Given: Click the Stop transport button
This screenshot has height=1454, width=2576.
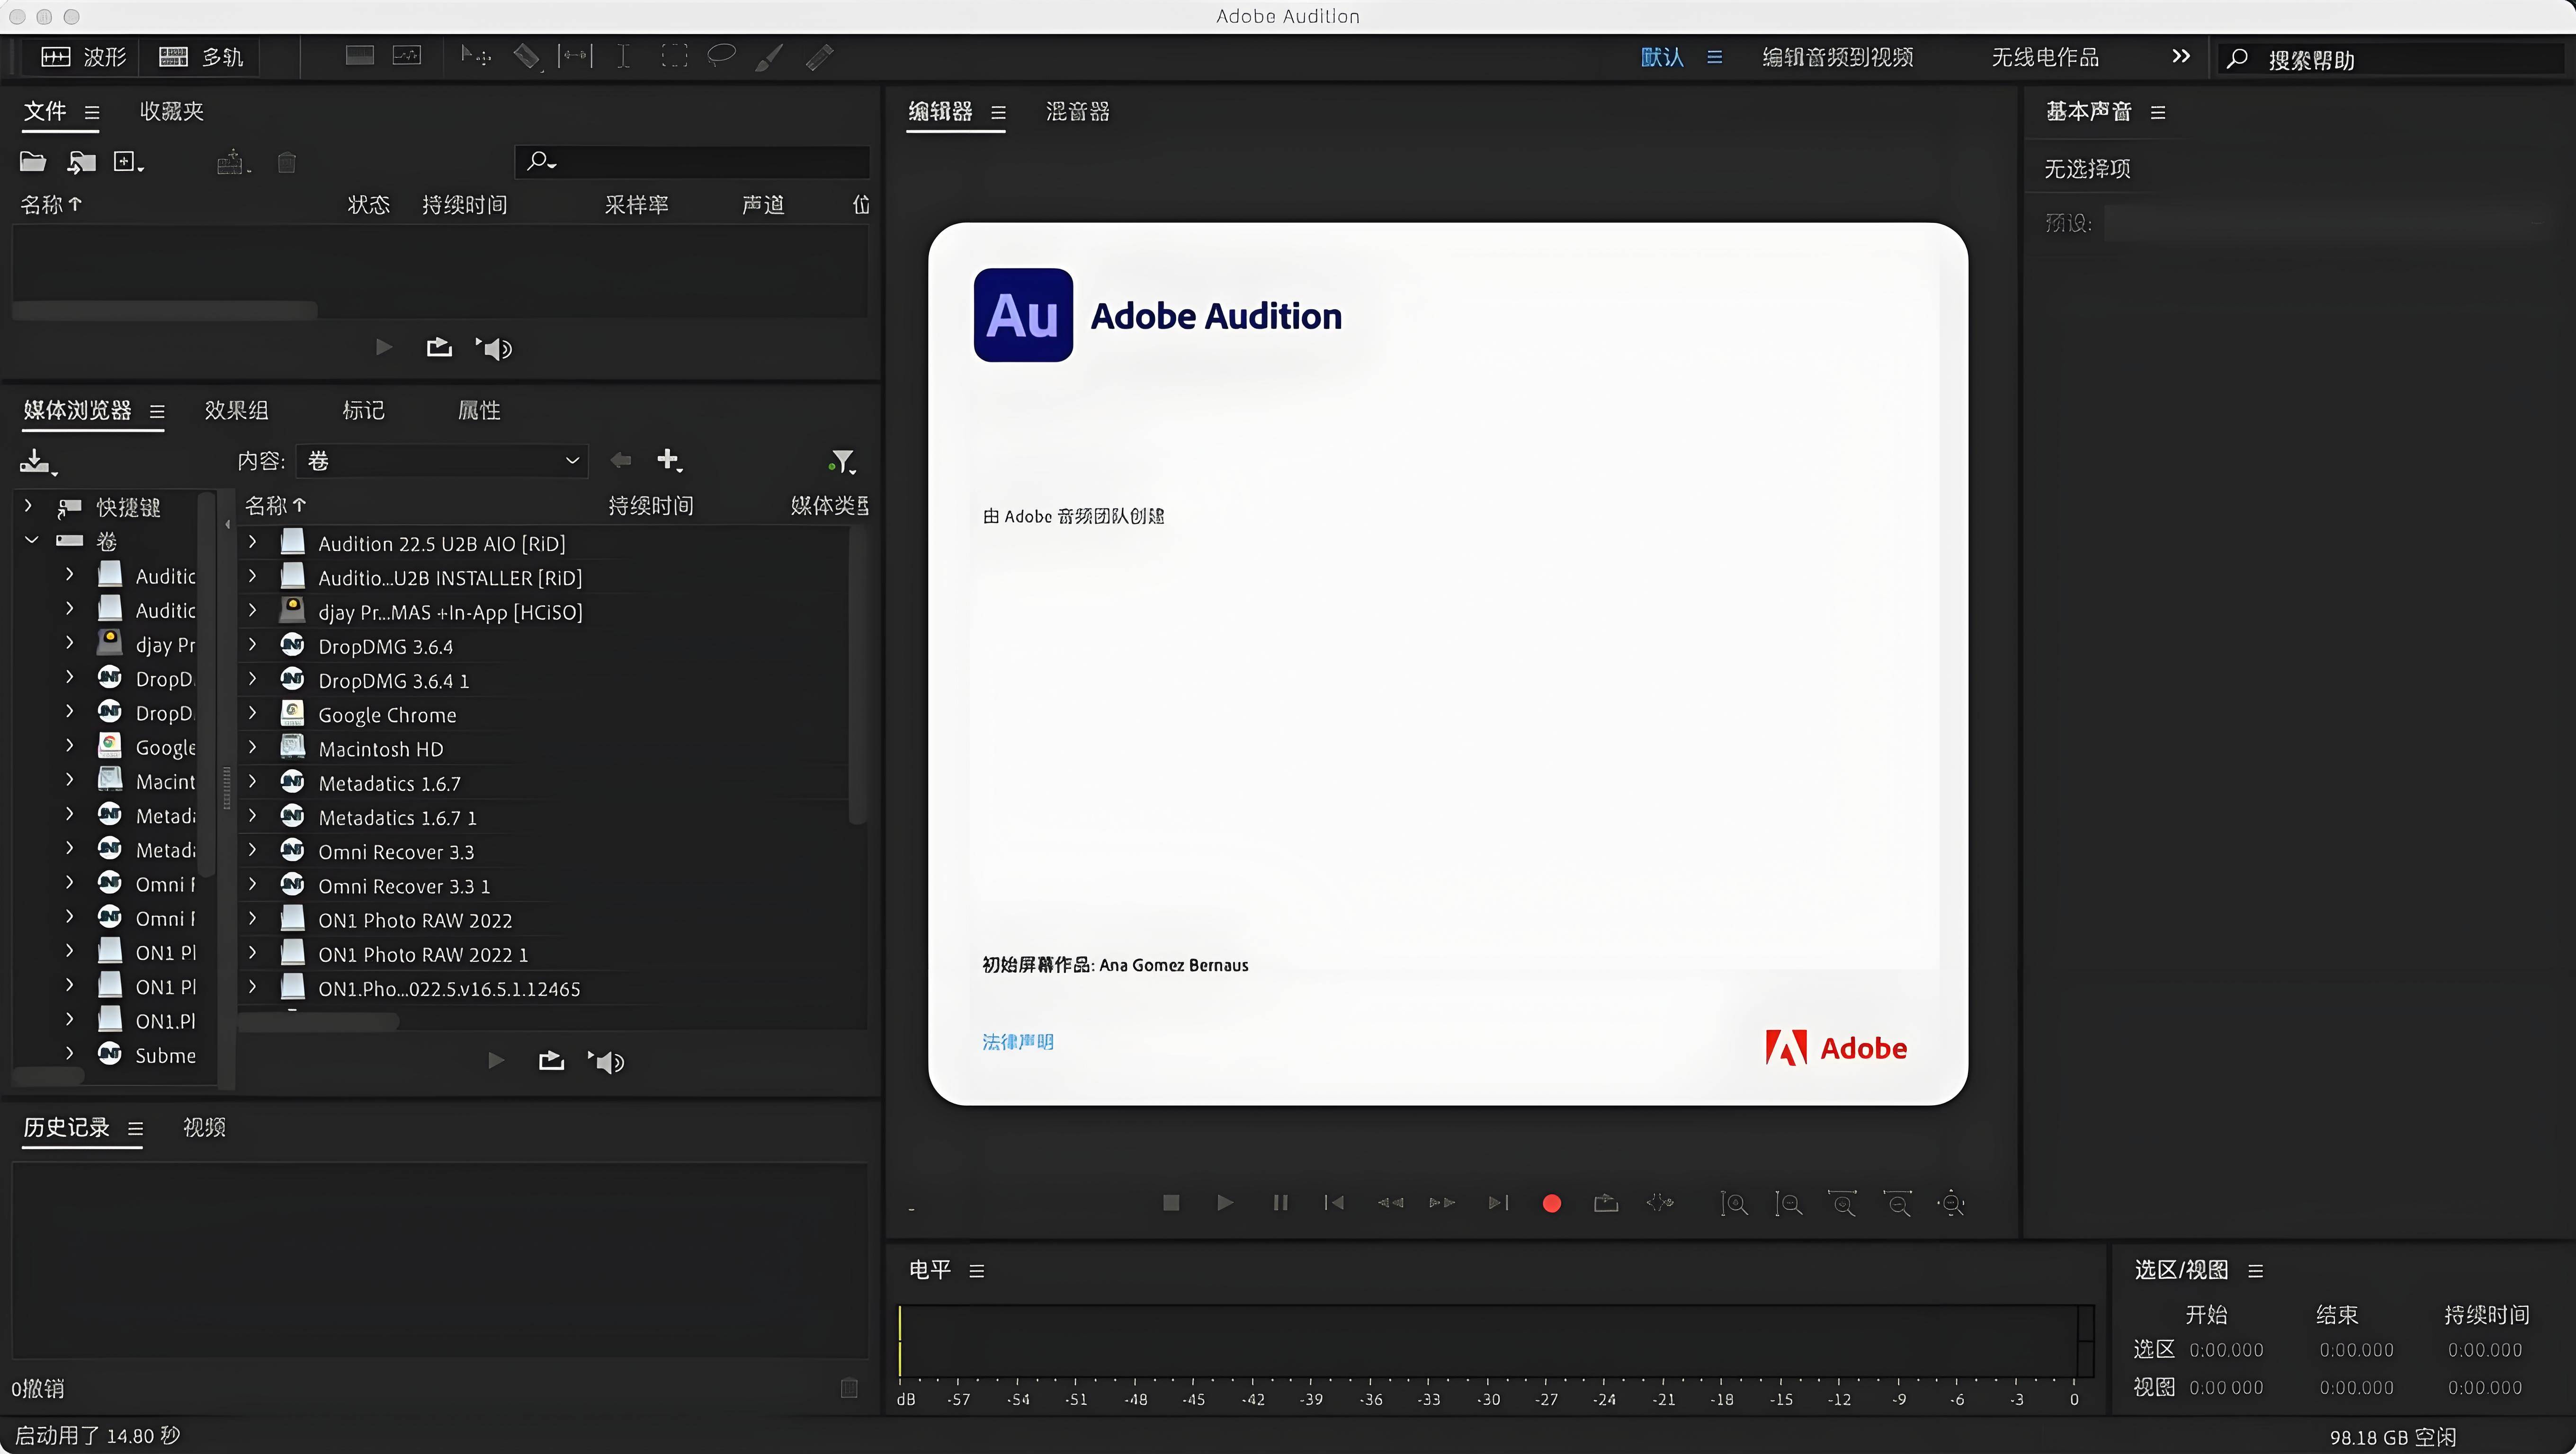Looking at the screenshot, I should [x=1171, y=1202].
